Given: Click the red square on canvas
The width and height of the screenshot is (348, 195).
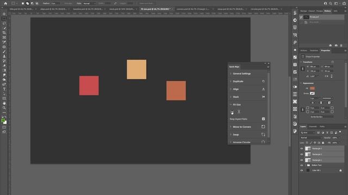Looking at the screenshot, I should tap(89, 86).
